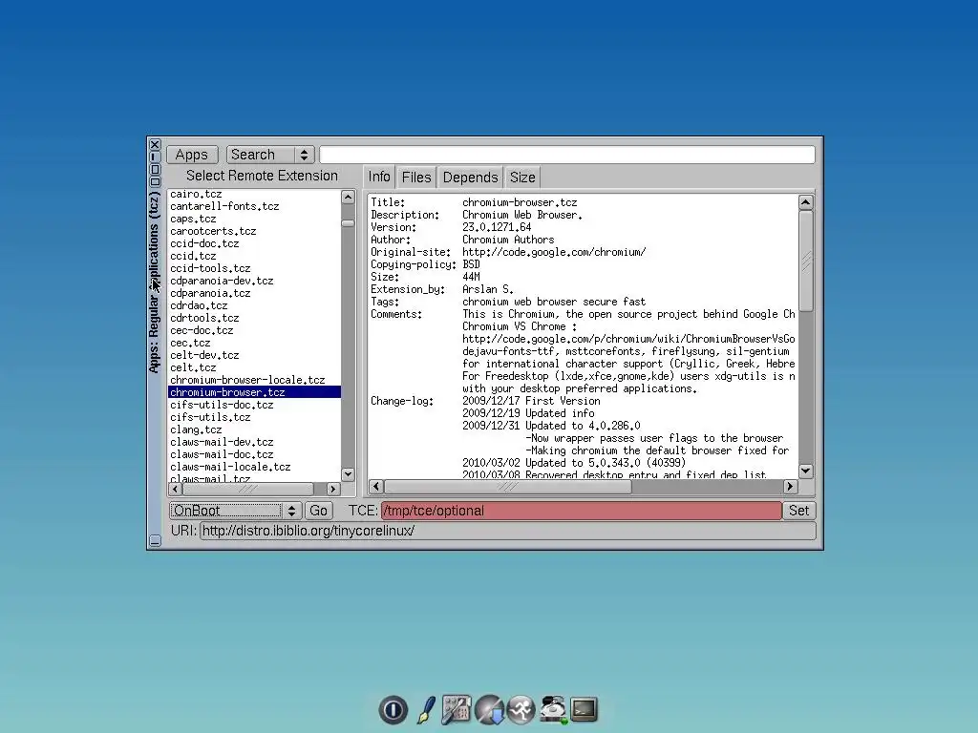Select cec.tcz in the list
This screenshot has width=978, height=733.
pos(254,343)
